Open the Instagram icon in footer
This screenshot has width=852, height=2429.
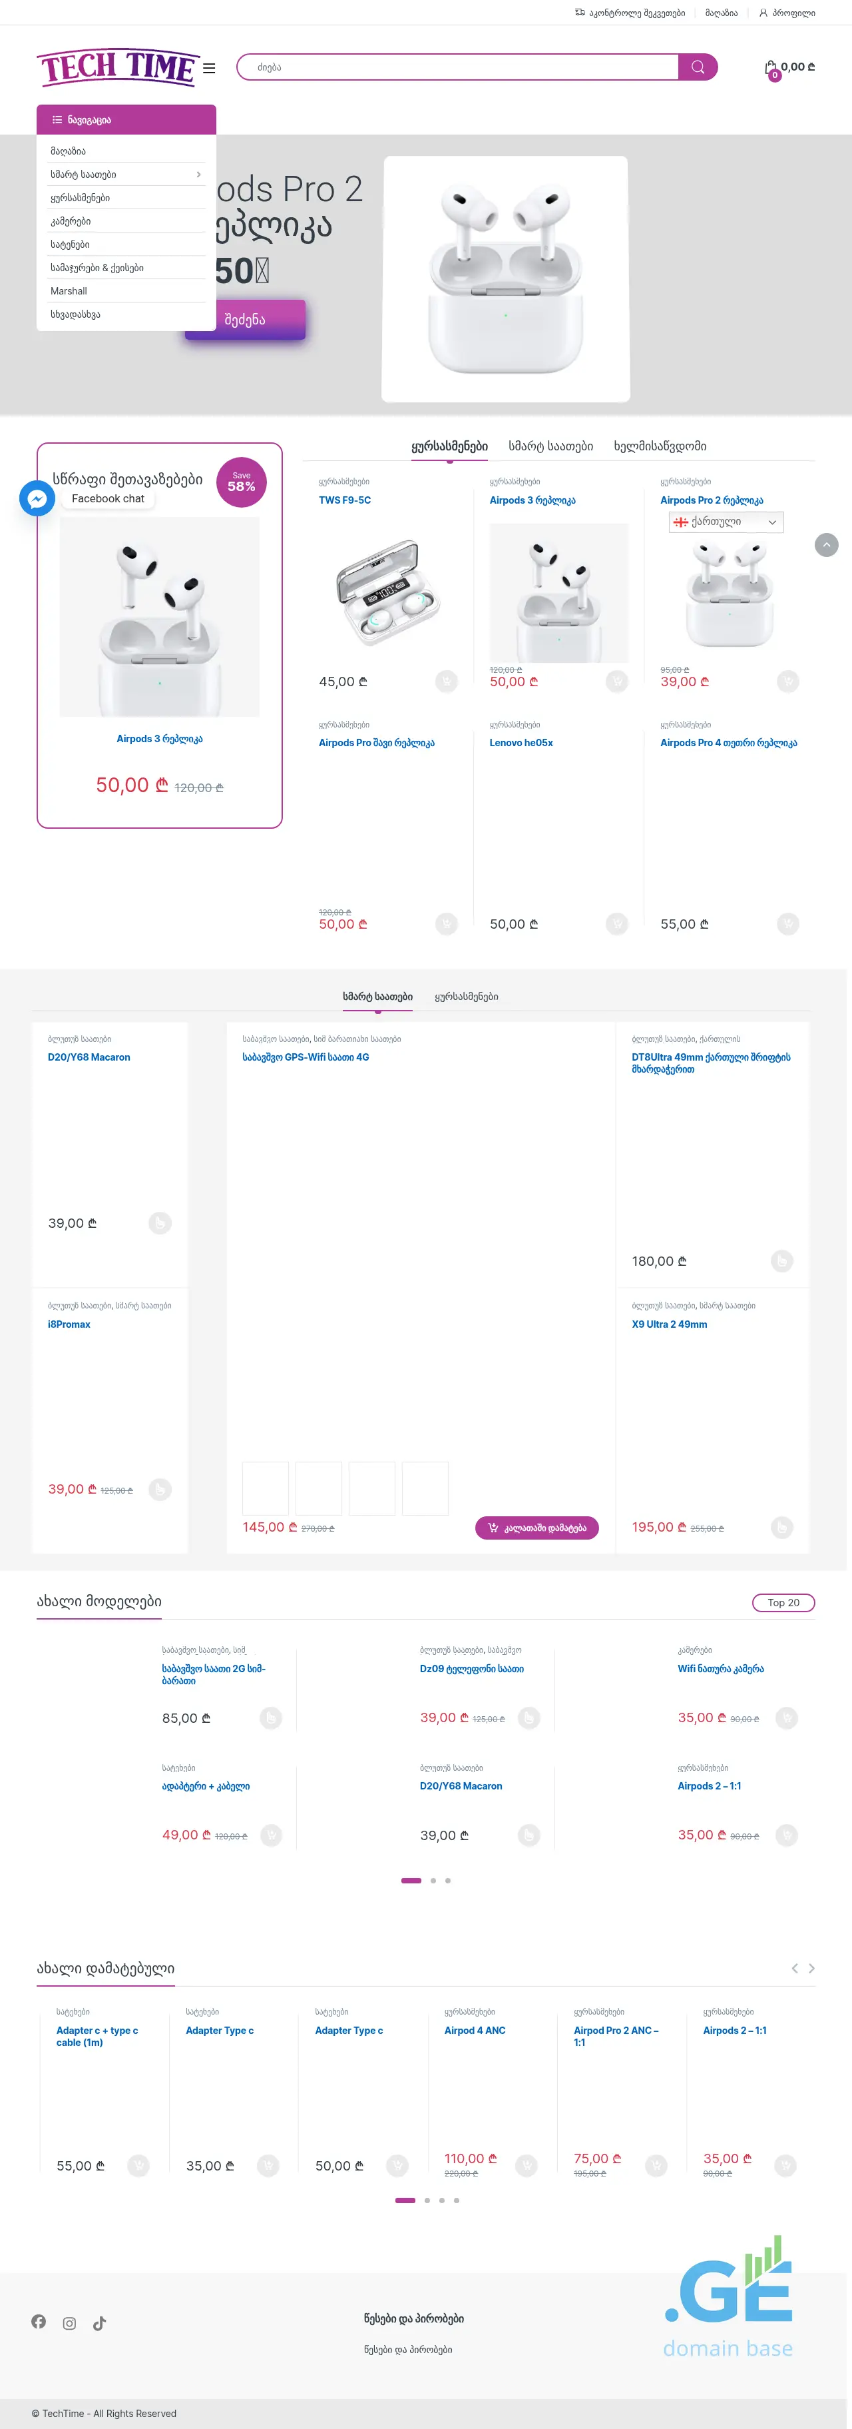pos(70,2322)
